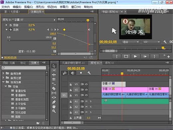This screenshot has height=130, width=173.
Task: Toggle V2 track output eye
Action: pyautogui.click(x=86, y=90)
